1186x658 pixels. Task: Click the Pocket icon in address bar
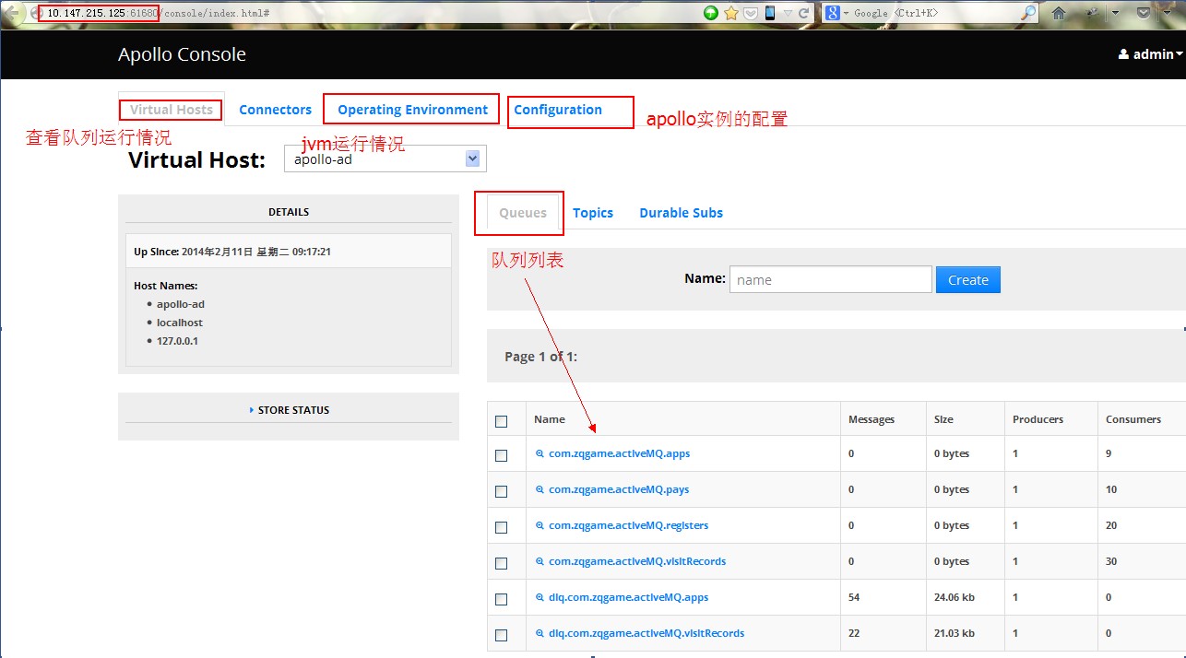751,13
